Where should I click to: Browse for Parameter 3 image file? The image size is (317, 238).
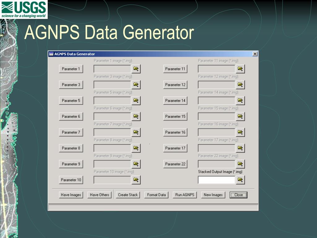pyautogui.click(x=136, y=85)
